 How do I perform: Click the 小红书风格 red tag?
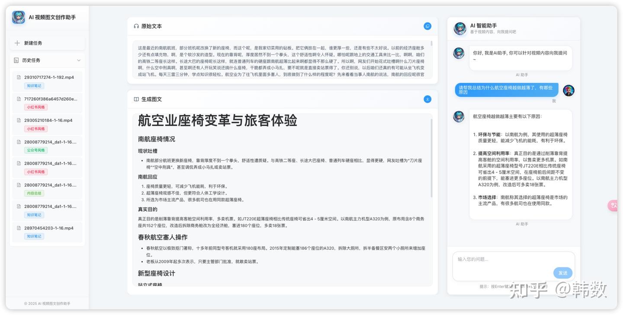[x=36, y=107]
